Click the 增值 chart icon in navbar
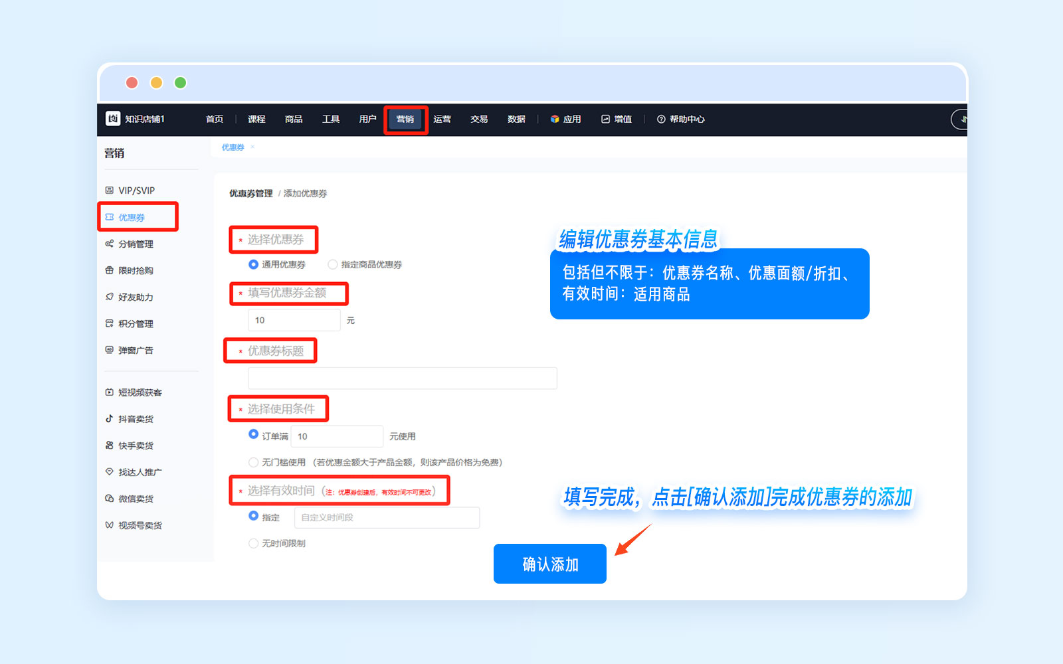The width and height of the screenshot is (1063, 664). [x=605, y=119]
